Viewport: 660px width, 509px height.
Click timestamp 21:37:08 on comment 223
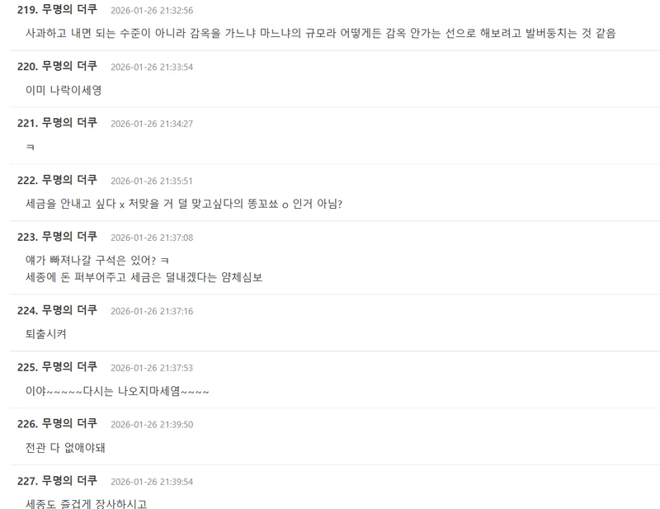[152, 238]
